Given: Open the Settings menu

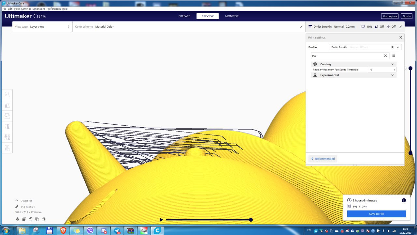Looking at the screenshot, I should point(26,9).
